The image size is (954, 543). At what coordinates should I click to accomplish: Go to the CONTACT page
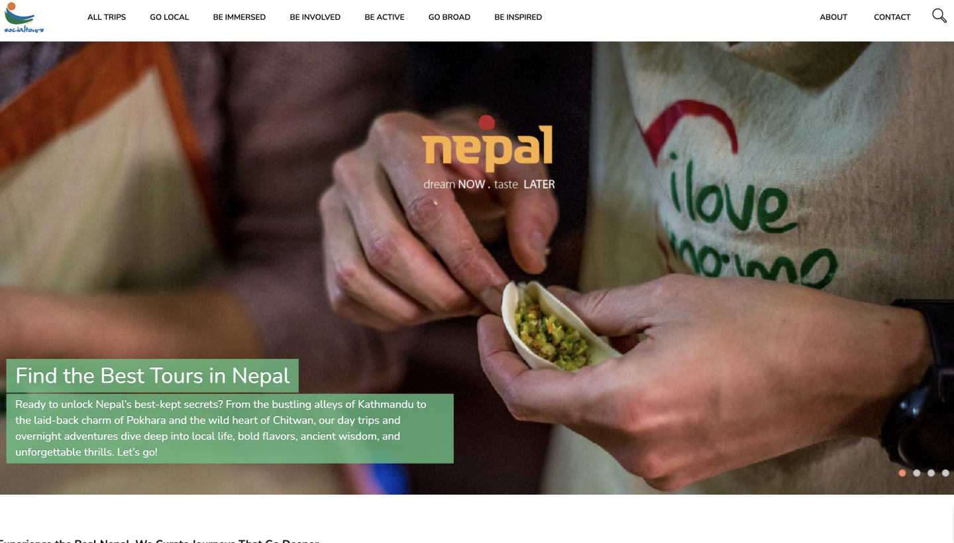tap(892, 17)
